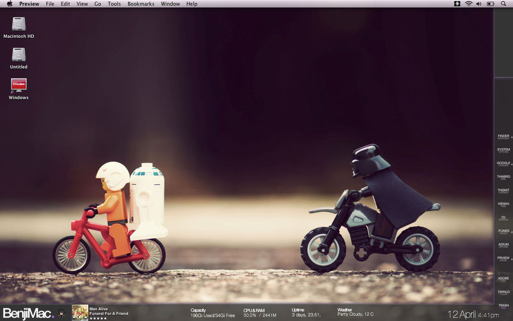Screen dimensions: 513x321
Task: Open the Apple menu
Action: [10, 4]
